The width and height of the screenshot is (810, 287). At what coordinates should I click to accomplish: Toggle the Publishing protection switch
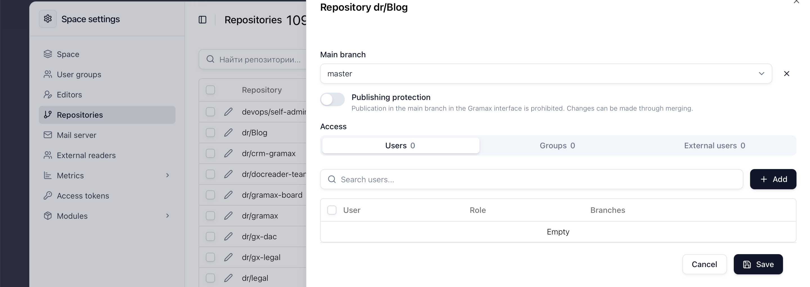pos(332,99)
